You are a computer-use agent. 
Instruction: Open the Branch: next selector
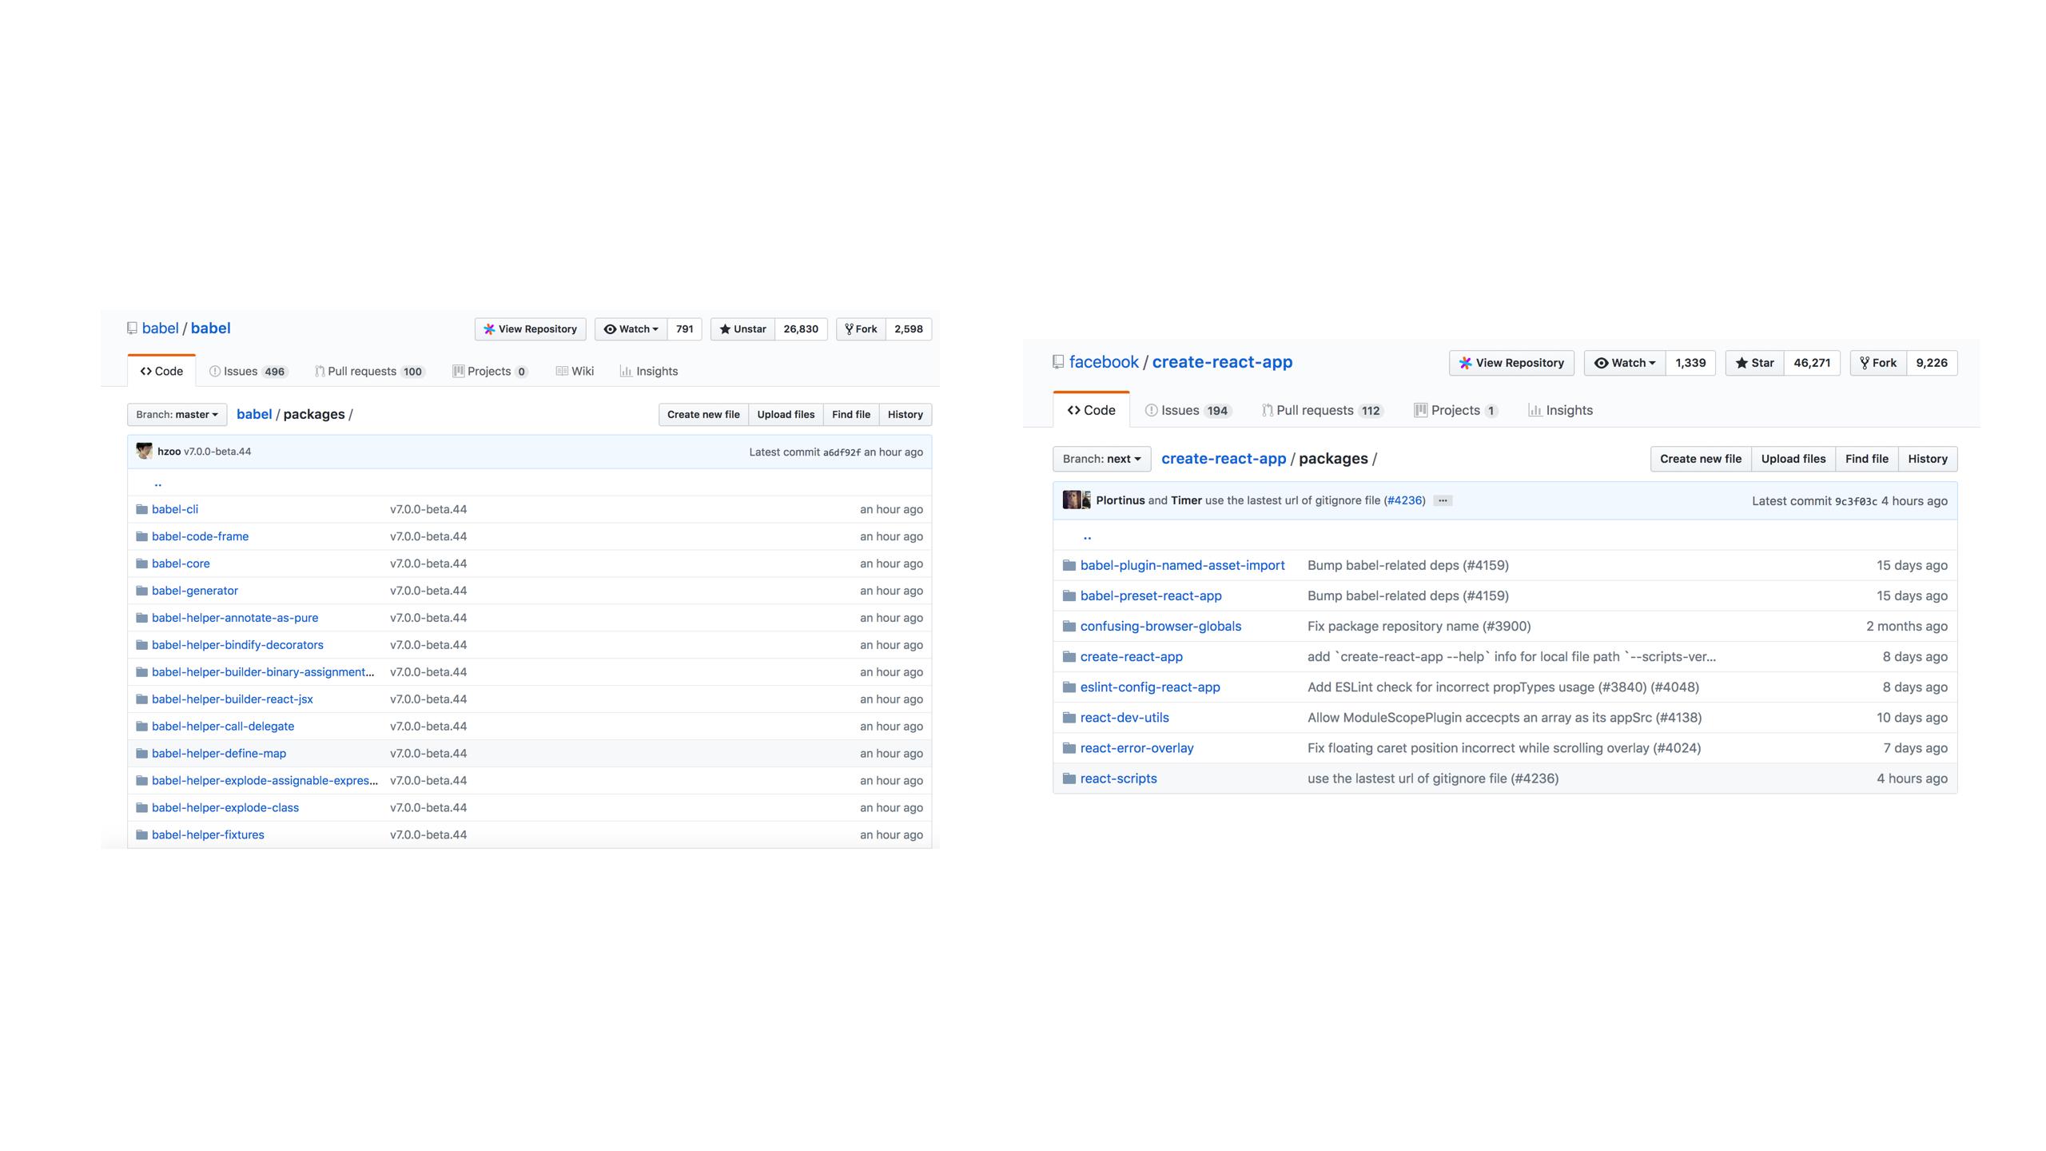pyautogui.click(x=1101, y=459)
